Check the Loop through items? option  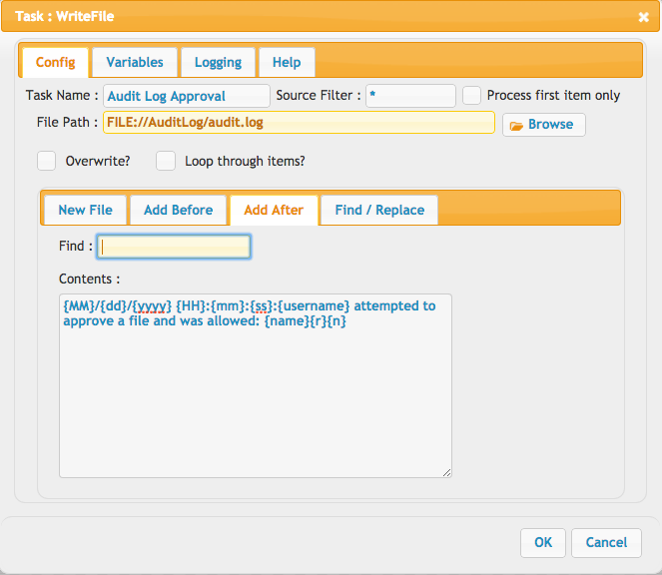[166, 161]
